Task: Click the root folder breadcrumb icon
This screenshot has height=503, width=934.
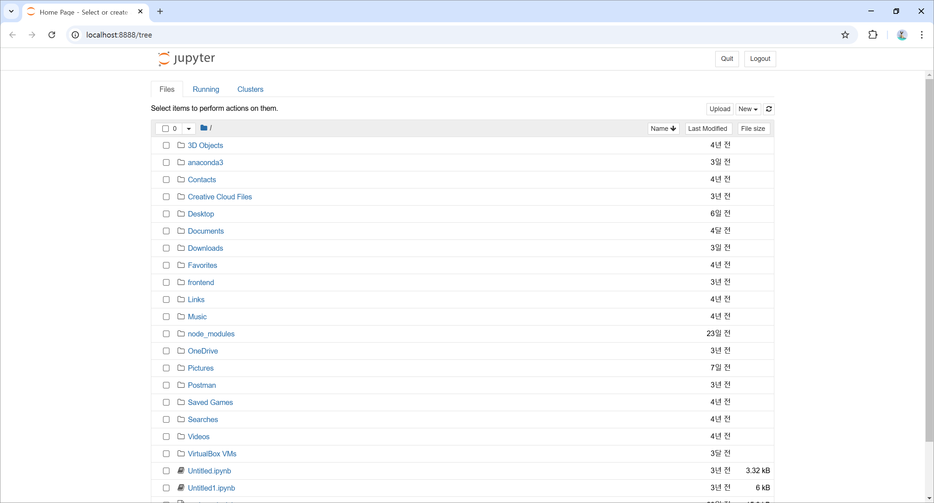Action: click(x=204, y=128)
